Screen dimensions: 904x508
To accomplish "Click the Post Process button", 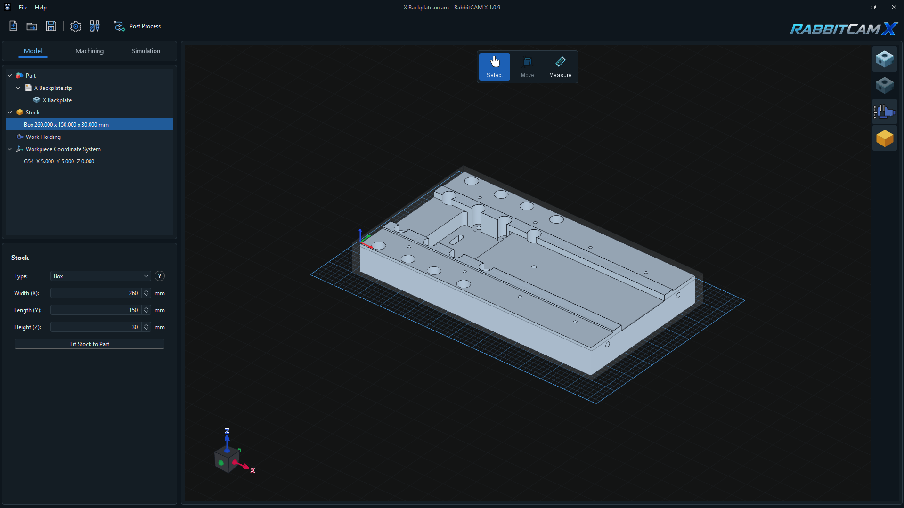I will 138,26.
